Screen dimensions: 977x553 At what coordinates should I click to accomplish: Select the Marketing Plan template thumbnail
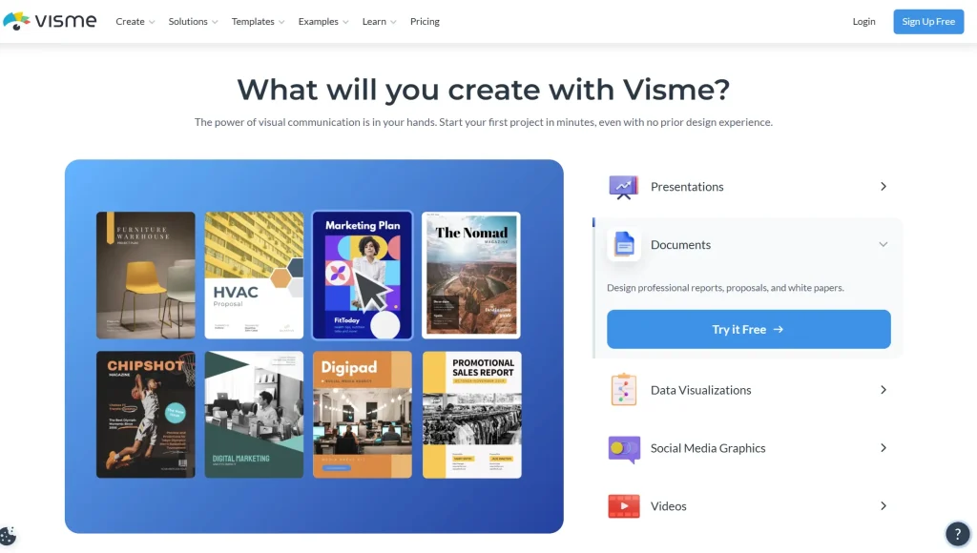363,276
